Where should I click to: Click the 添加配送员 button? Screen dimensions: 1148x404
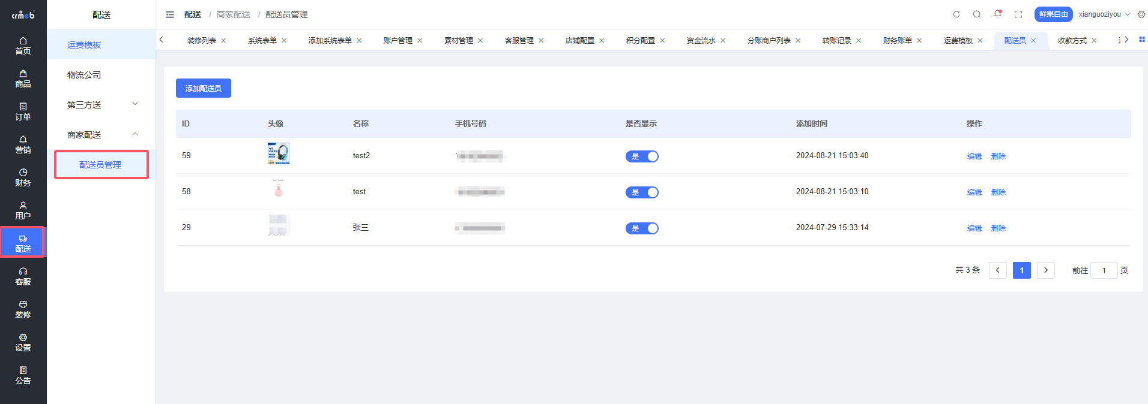click(203, 88)
